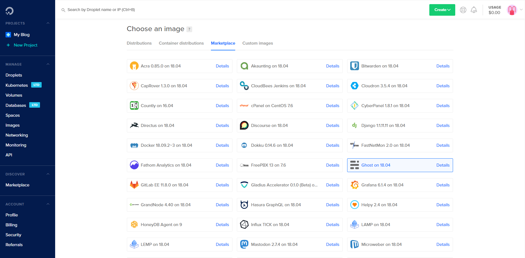Focus the Droplet search field
Viewport: 525px width, 258px height.
tap(101, 10)
